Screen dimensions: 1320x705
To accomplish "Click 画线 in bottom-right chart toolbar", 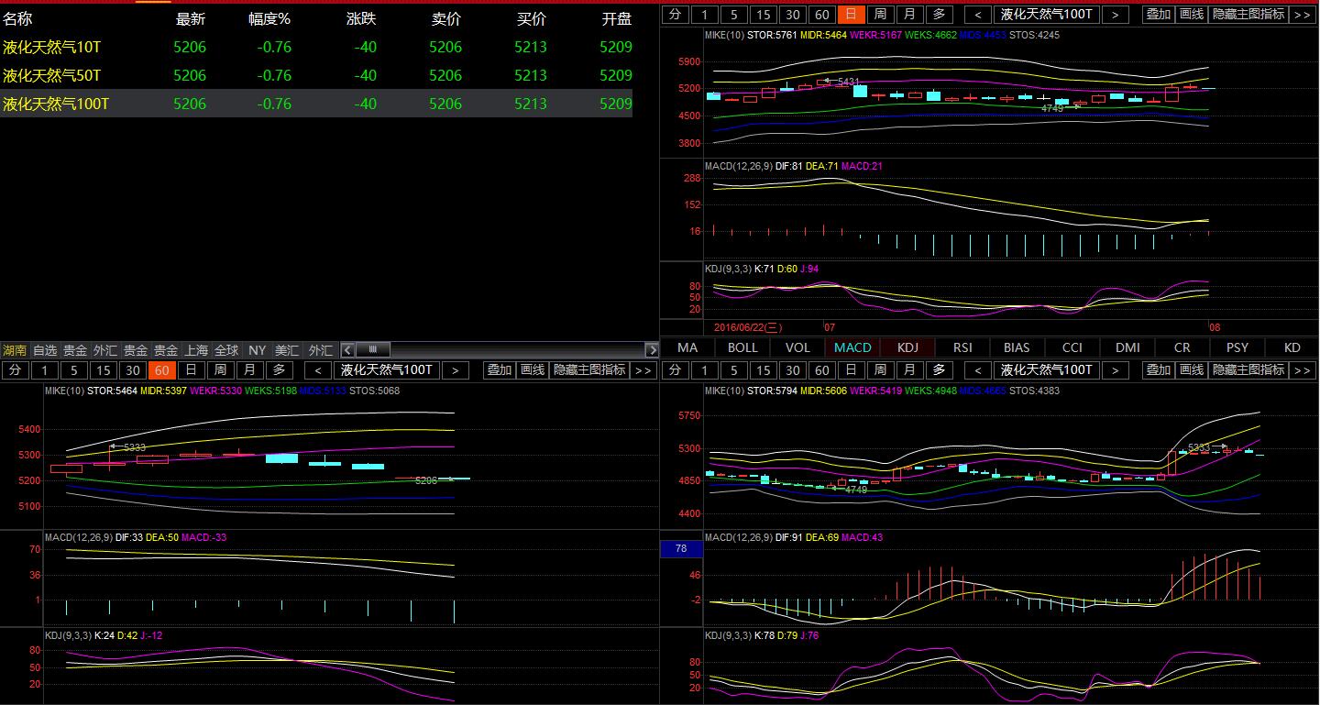I will [1192, 369].
